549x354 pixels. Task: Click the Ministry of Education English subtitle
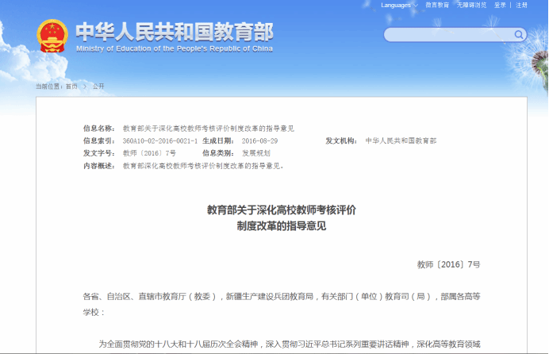coord(175,48)
